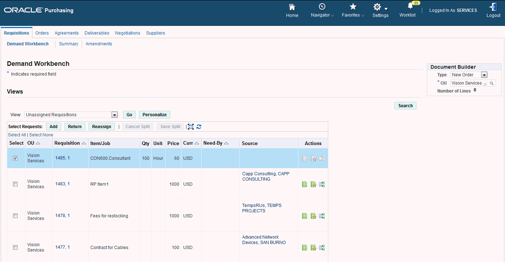Screen dimensions: 505x262
Task: Open the Suppliers tab
Action: (x=155, y=33)
